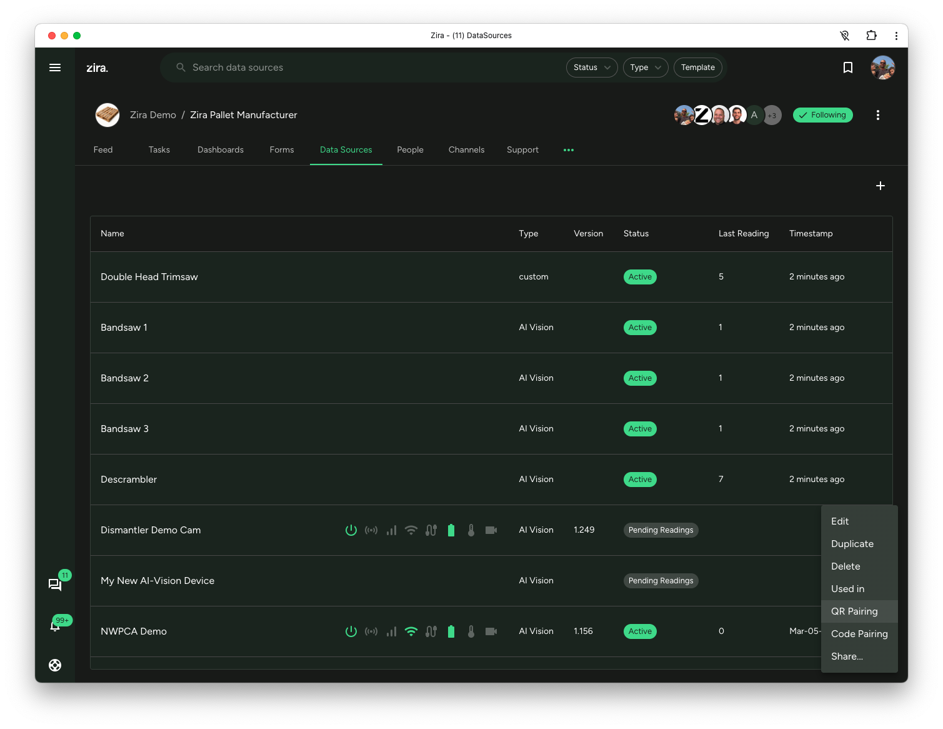Click the Name column header
Screen dimensions: 943x729
112,234
